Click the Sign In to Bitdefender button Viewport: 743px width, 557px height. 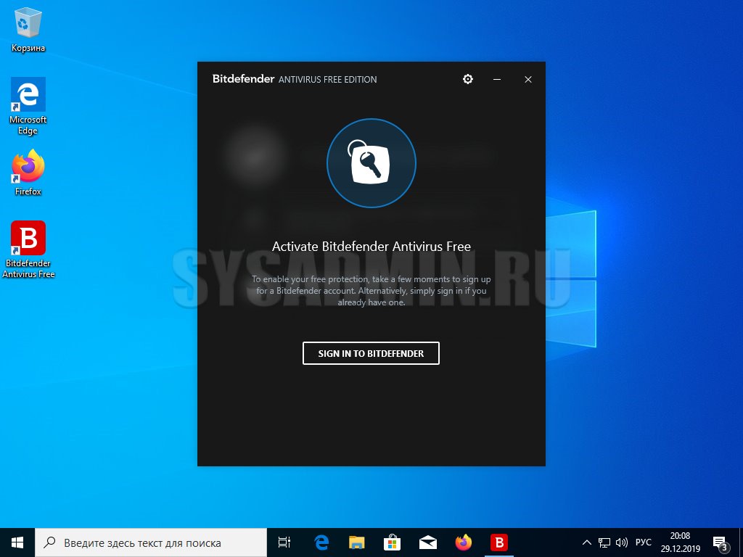pos(371,353)
